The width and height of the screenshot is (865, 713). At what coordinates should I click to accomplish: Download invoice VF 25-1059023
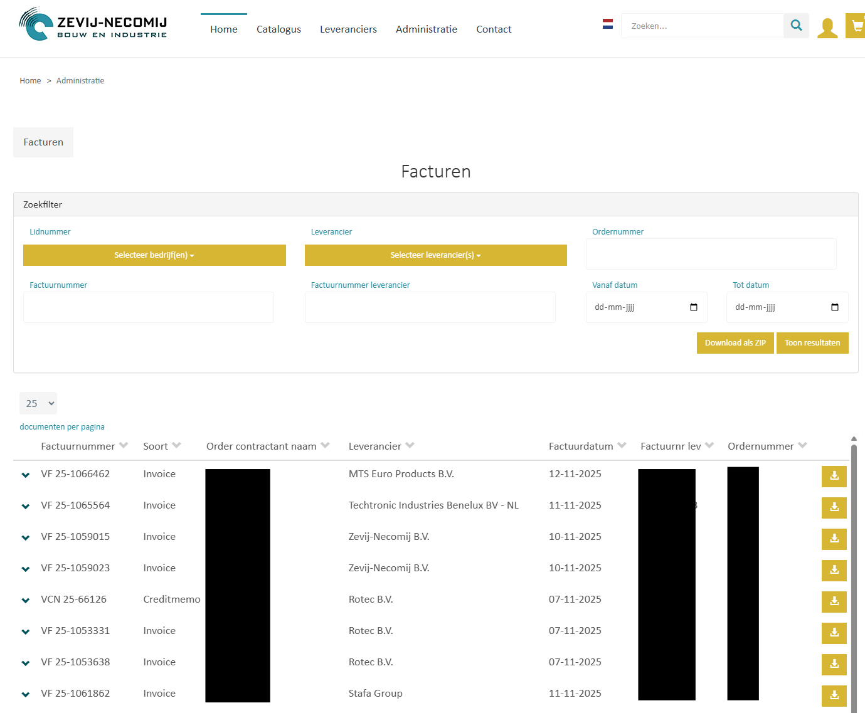pyautogui.click(x=834, y=571)
